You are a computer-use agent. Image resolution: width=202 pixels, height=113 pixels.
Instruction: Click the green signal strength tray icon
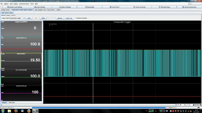(151, 111)
